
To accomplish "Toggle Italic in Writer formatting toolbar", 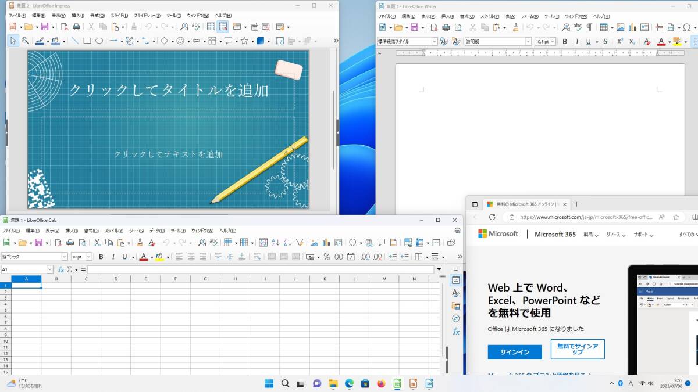I will pyautogui.click(x=577, y=41).
